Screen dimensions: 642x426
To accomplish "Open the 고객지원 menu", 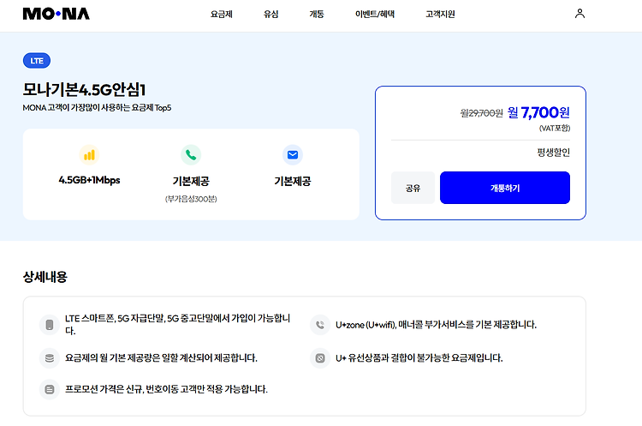I will pos(440,14).
